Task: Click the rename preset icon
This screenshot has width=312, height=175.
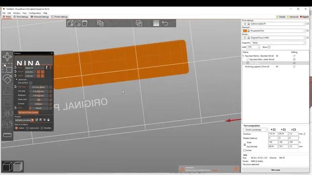Action: coord(37,120)
